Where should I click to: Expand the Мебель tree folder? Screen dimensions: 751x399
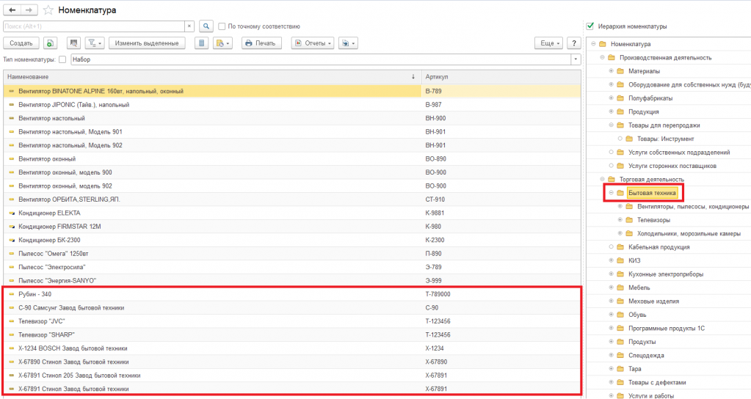[x=611, y=288]
